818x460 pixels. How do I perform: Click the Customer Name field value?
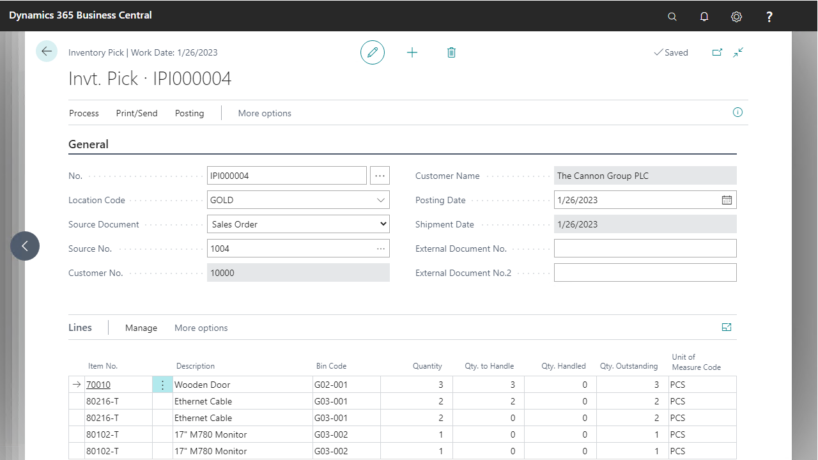[645, 176]
